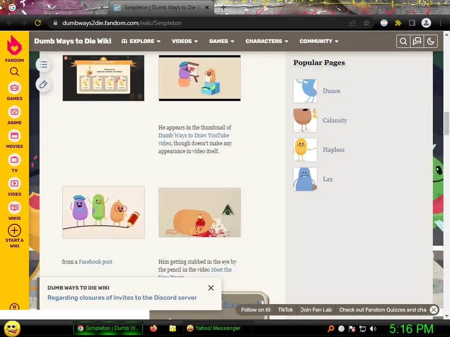Click the volume speaker tray icon
450x337 pixels.
[x=373, y=329]
